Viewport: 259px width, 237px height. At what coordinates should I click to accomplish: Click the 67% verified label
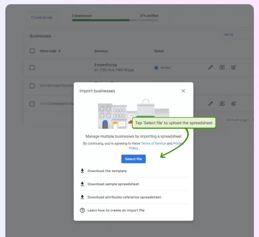tap(149, 16)
